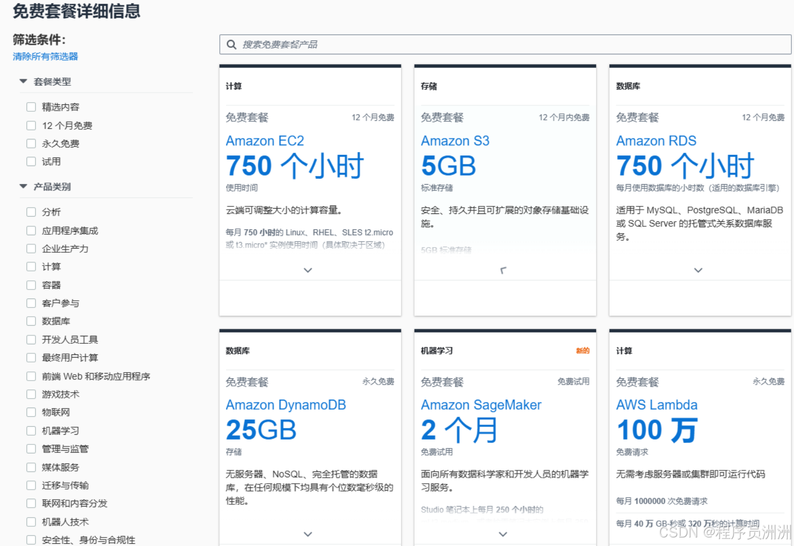Click the EC2 "750 个小时" headline
Viewport: 794px width, 546px height.
(x=295, y=166)
